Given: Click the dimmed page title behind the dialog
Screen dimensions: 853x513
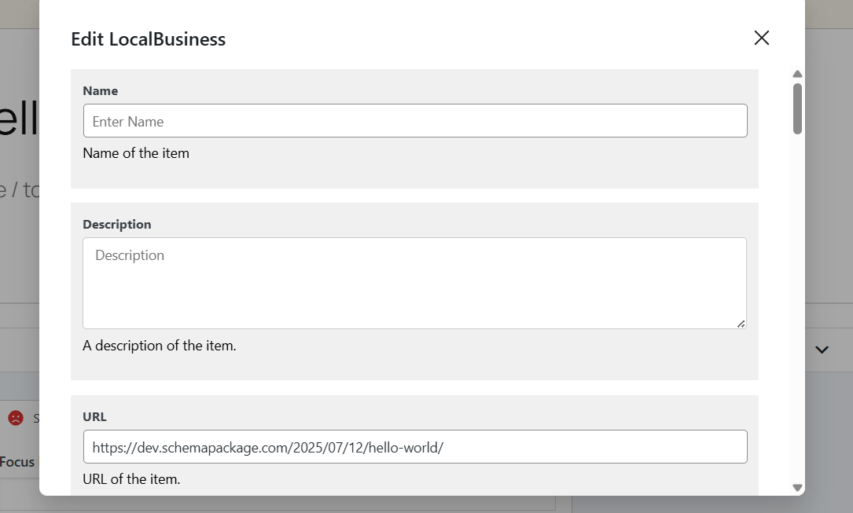Looking at the screenshot, I should pos(19,117).
